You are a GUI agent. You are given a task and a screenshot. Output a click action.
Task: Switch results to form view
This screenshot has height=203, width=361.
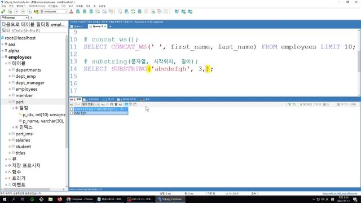pos(130,104)
